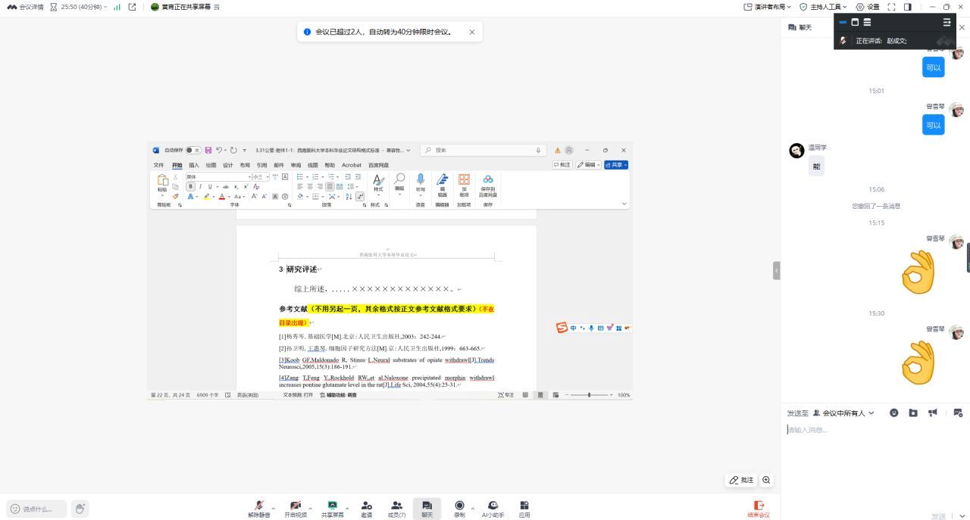
Task: Click font color red A in Word
Action: 222,196
